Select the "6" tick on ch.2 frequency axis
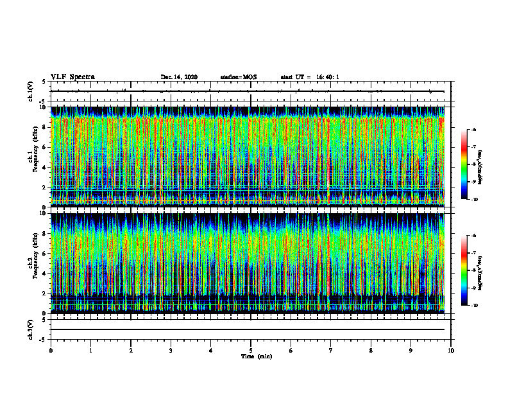The width and height of the screenshot is (508, 393). [x=45, y=253]
